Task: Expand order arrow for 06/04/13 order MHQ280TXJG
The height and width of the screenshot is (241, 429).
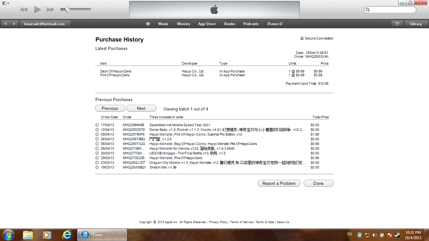Action: [x=97, y=144]
